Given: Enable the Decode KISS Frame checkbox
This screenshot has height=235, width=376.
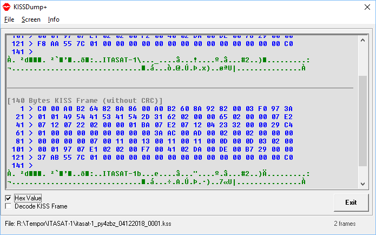Looking at the screenshot, I should pyautogui.click(x=8, y=206).
